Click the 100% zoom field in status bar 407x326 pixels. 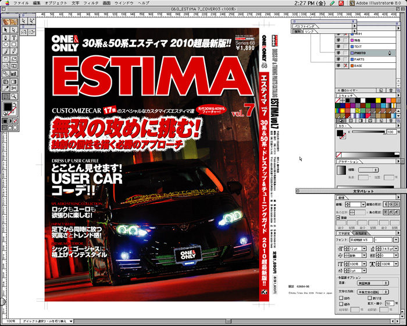[x=11, y=321]
